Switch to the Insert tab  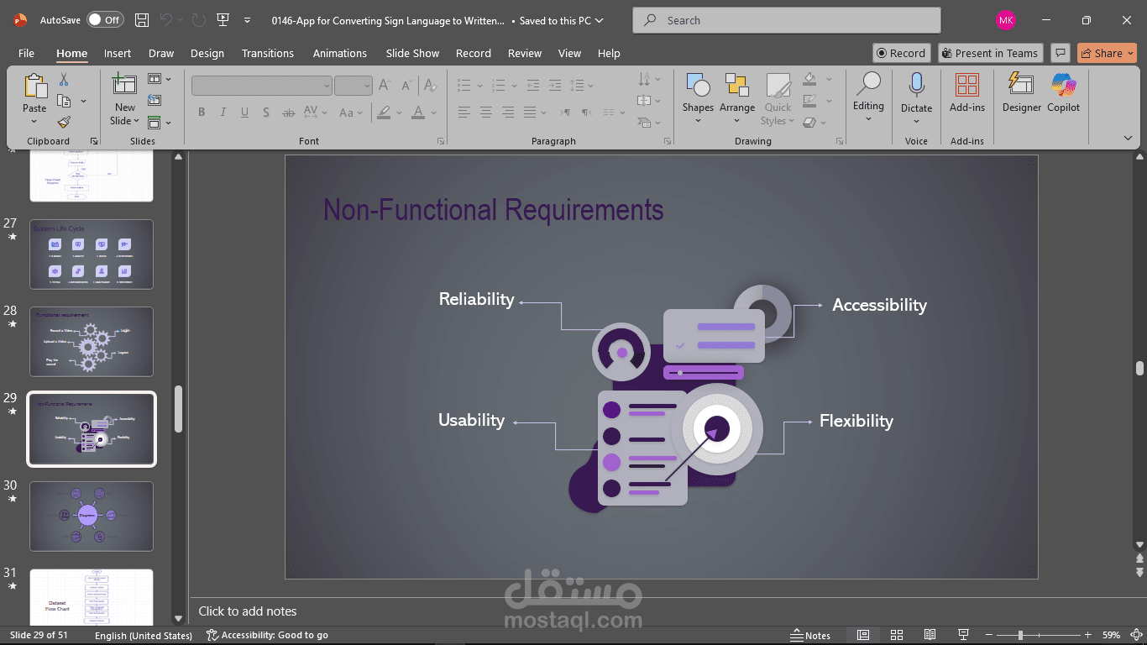pyautogui.click(x=118, y=53)
